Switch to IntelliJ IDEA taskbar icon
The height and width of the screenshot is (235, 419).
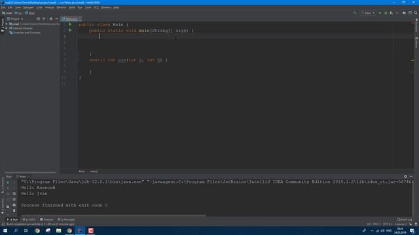(x=80, y=230)
